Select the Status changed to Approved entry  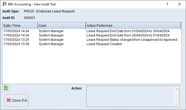(132, 40)
